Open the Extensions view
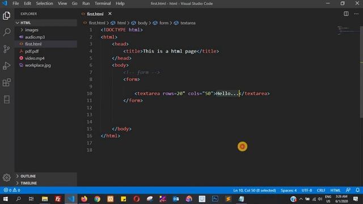 coord(6,83)
